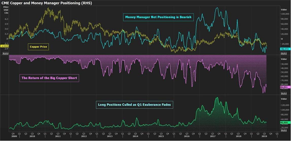Select the 'Money Manager Net Positioning is Bearish' annotation

[158, 17]
